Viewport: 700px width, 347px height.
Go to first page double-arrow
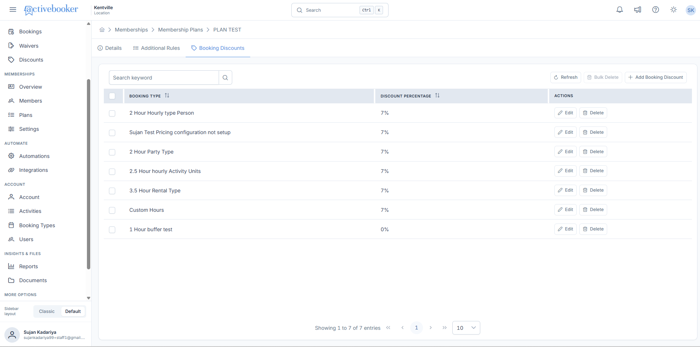(388, 328)
